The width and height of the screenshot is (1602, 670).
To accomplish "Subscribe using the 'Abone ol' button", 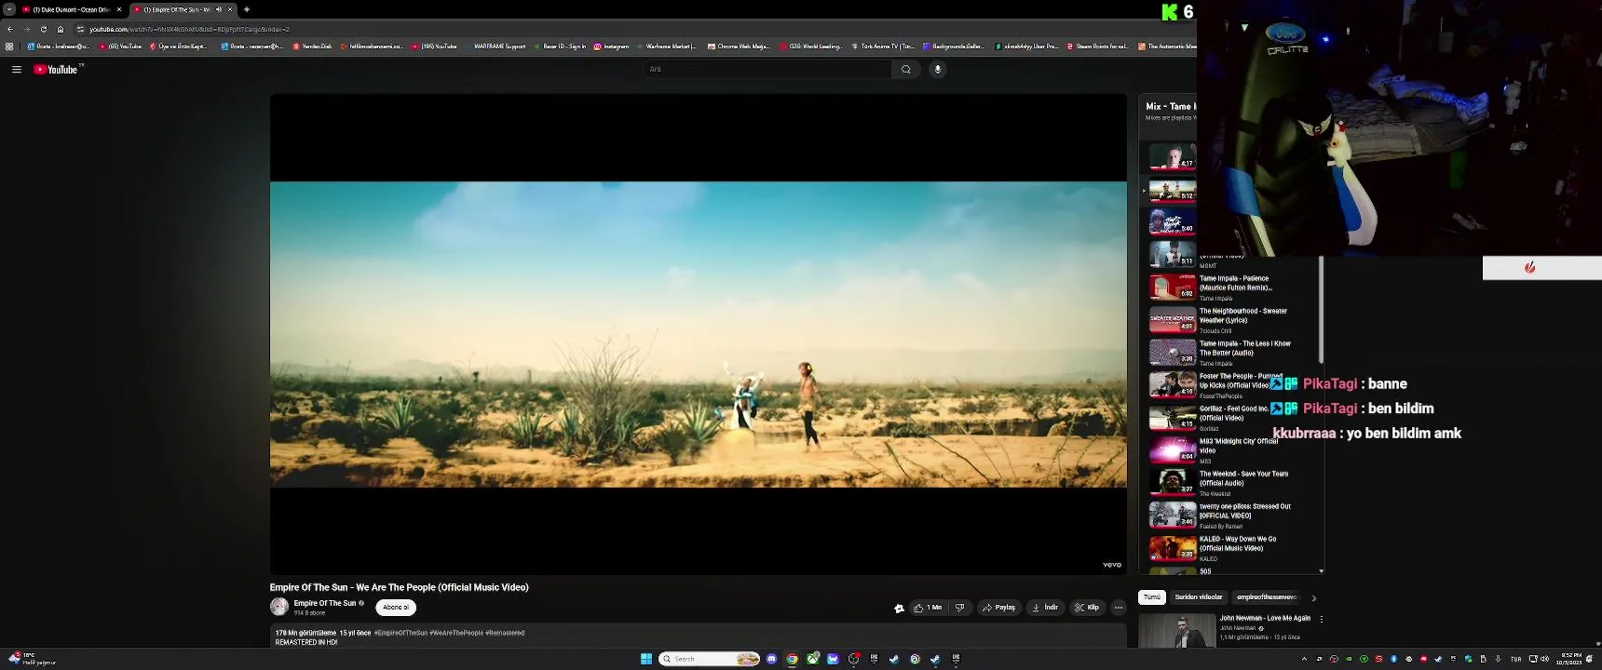I will [x=396, y=608].
